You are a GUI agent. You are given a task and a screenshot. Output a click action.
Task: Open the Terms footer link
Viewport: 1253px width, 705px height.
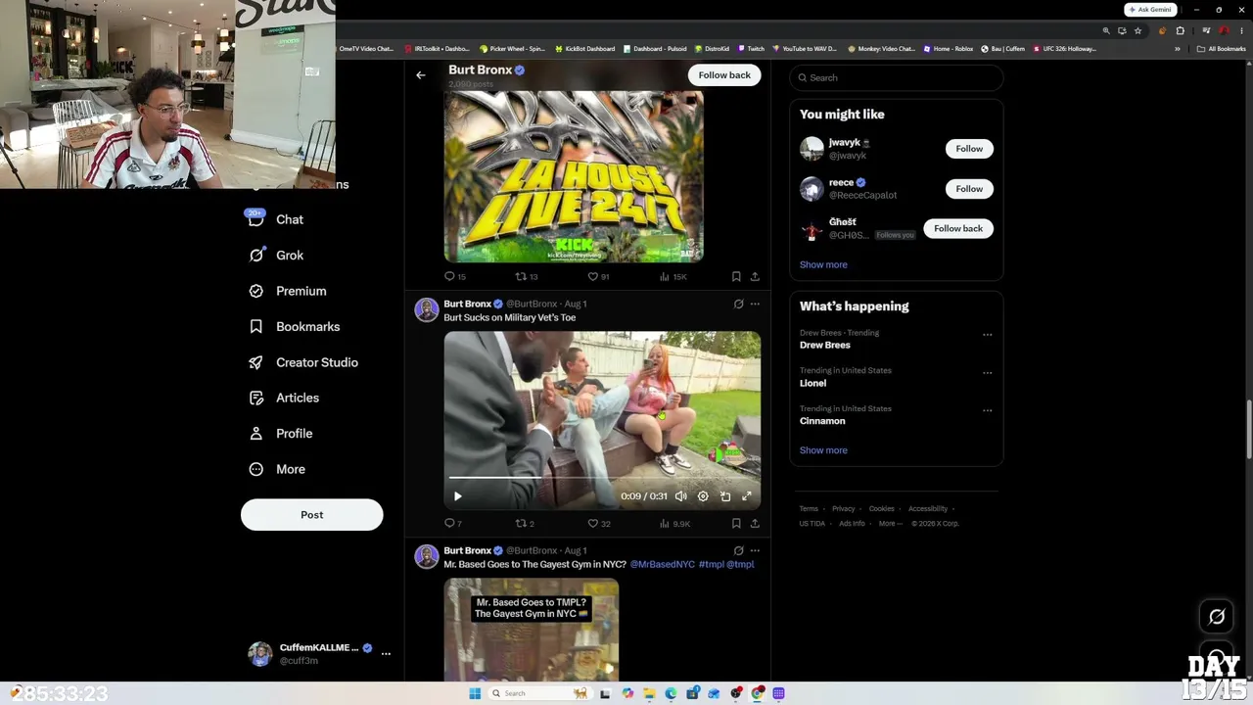[x=809, y=509]
